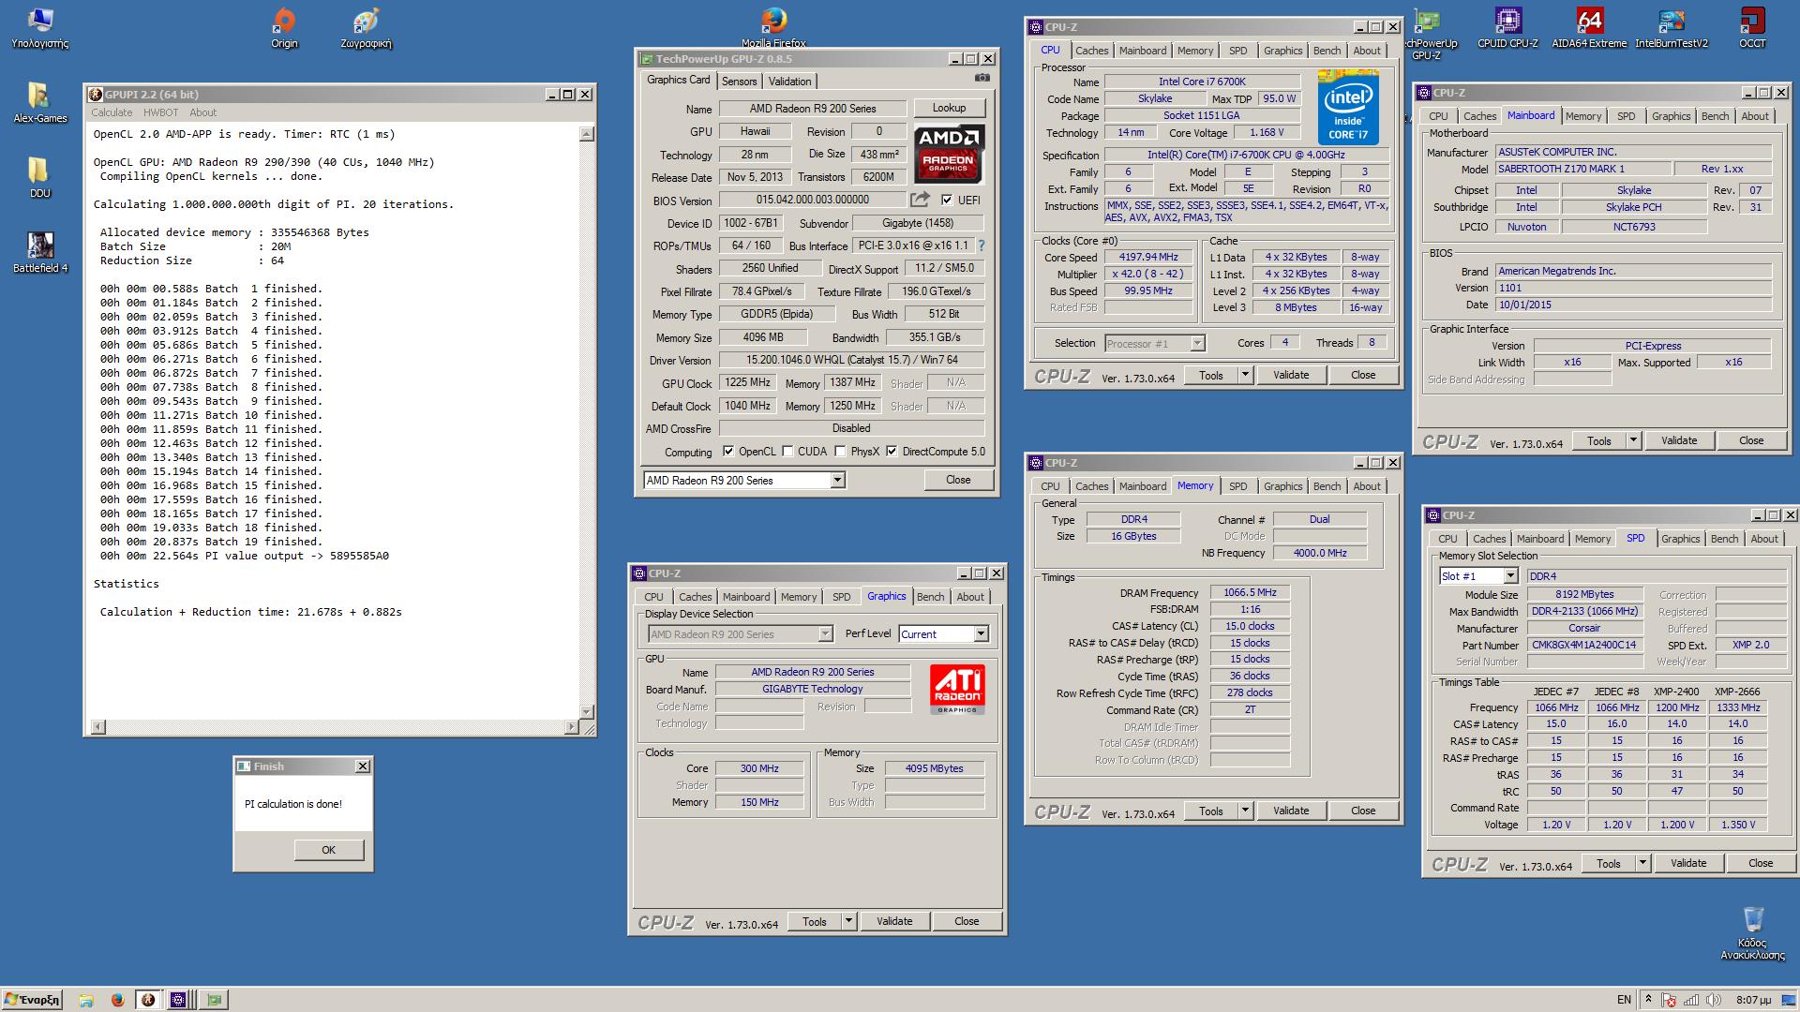The height and width of the screenshot is (1012, 1800).
Task: Toggle the OpenCL computing checkbox
Action: [x=728, y=451]
